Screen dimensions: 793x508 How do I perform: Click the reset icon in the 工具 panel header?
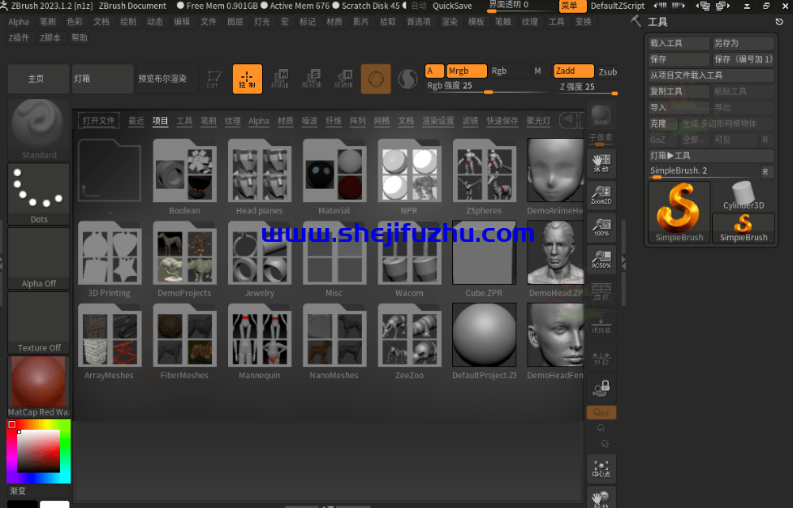click(x=779, y=22)
